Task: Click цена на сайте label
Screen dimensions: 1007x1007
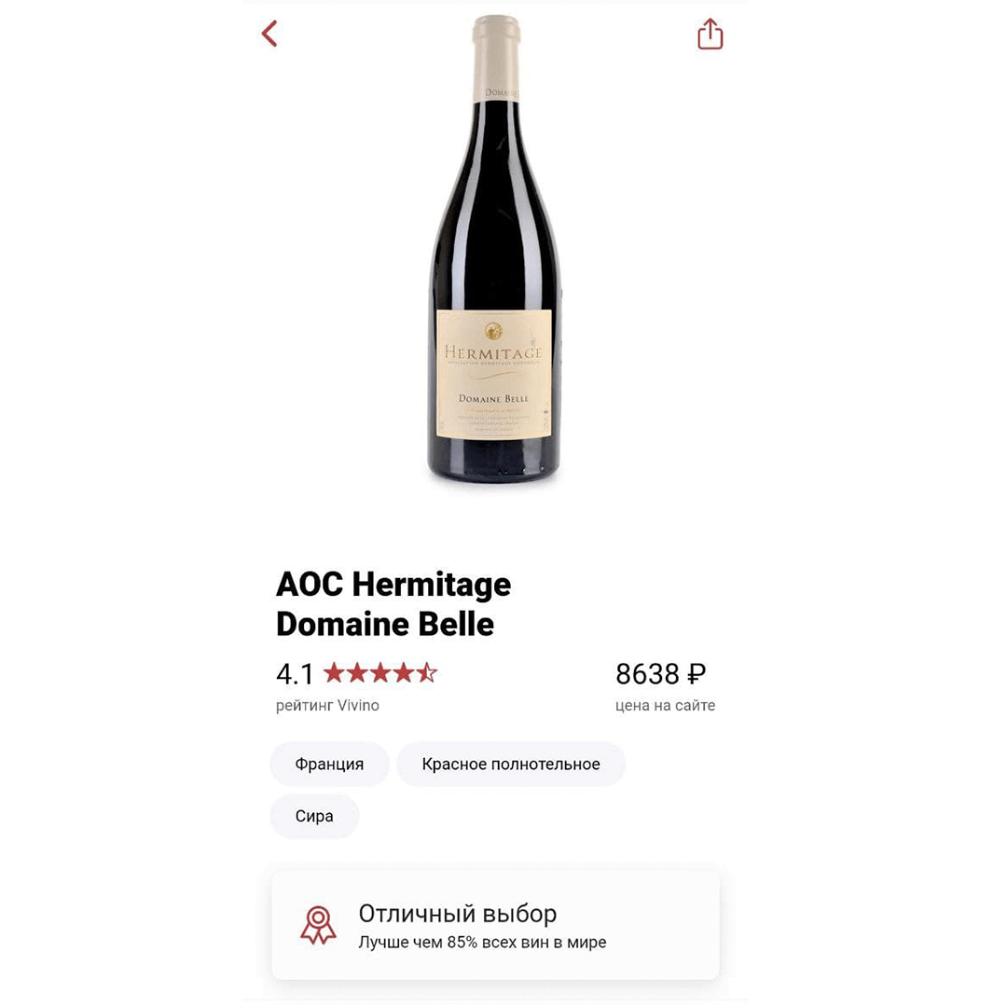Action: coord(665,705)
